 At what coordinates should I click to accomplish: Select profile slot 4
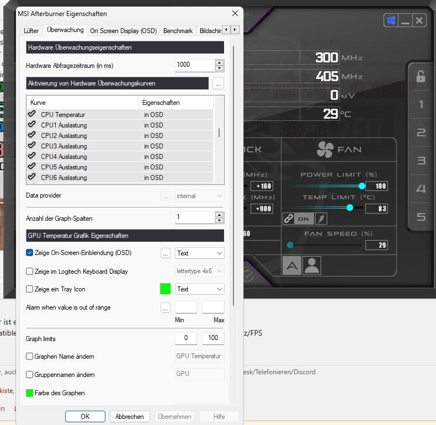(421, 189)
